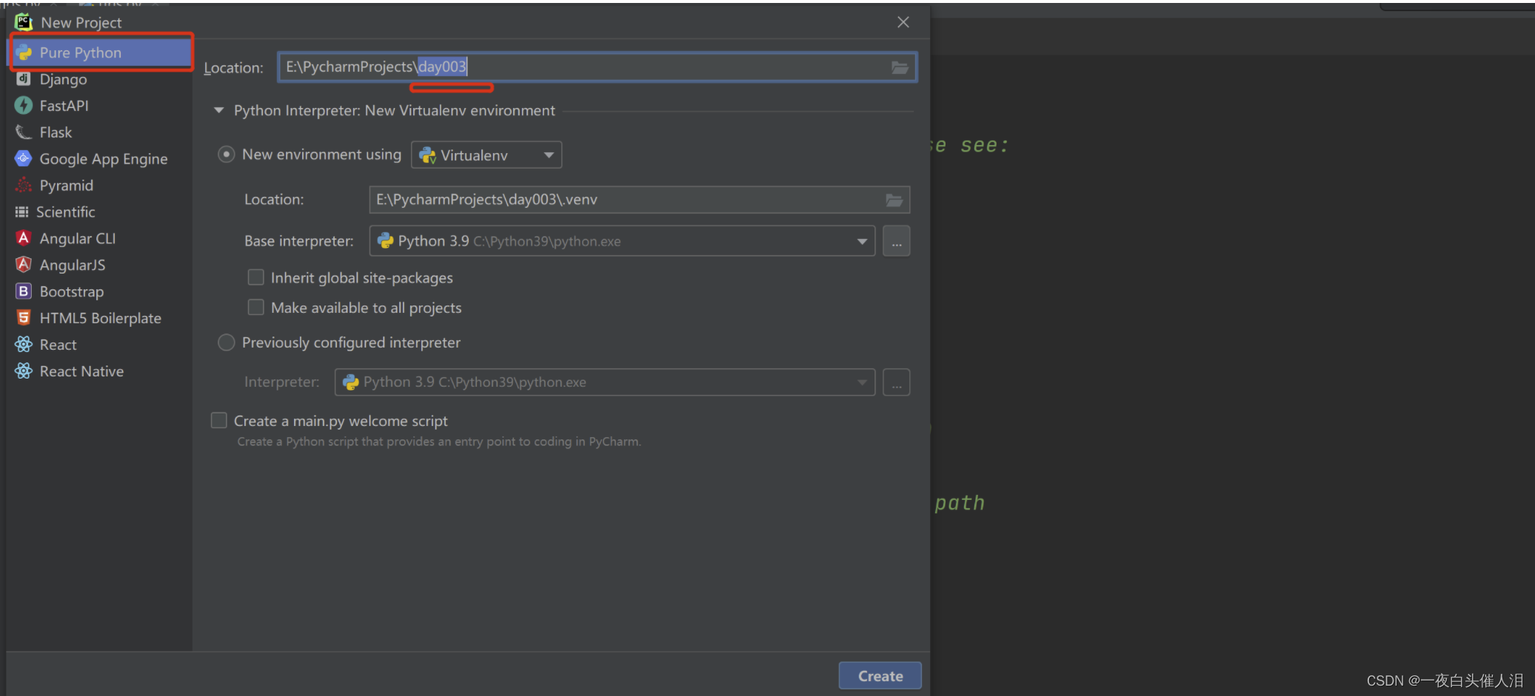The height and width of the screenshot is (696, 1535).
Task: Click the HTML5 Boilerplate icon
Action: tap(24, 317)
